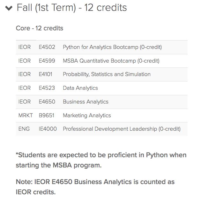Click course code E4650 in table
Screen dimensions: 208x201
pyautogui.click(x=47, y=102)
